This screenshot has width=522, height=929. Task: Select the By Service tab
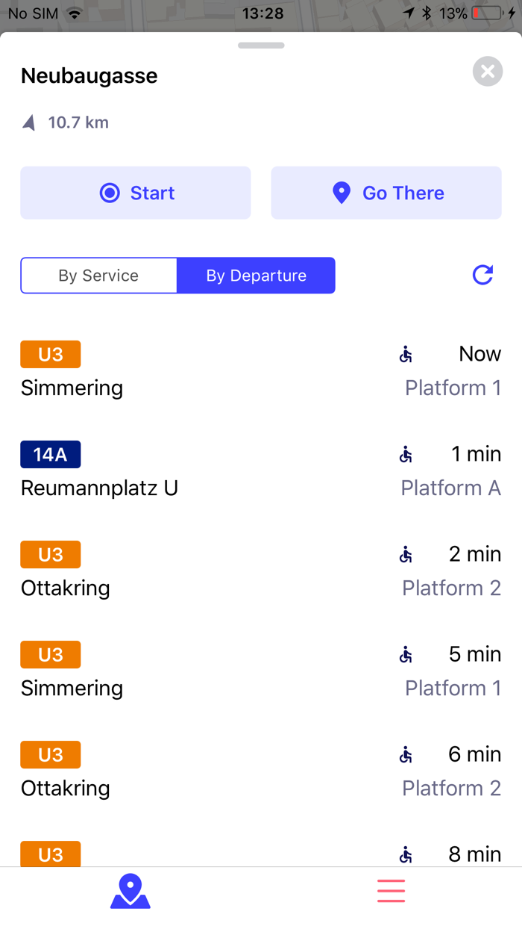[x=98, y=275]
